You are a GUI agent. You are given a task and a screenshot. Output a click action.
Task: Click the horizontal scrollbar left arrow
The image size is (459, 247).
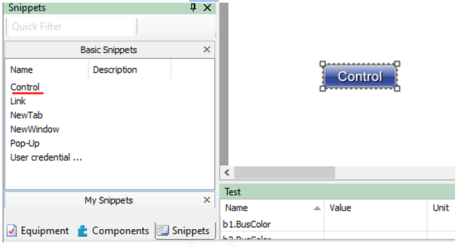[x=227, y=172]
